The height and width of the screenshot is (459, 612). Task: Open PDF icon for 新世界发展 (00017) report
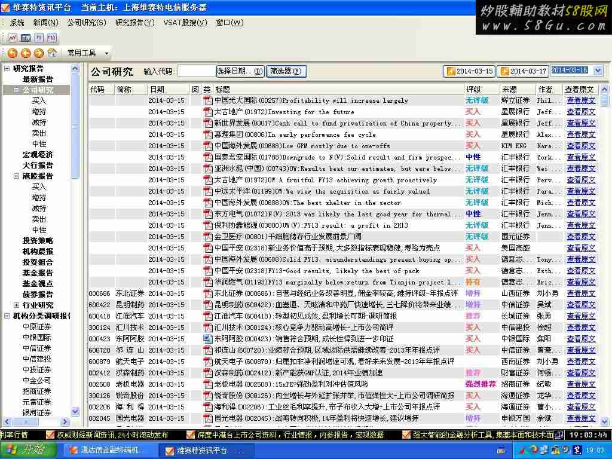(208, 123)
